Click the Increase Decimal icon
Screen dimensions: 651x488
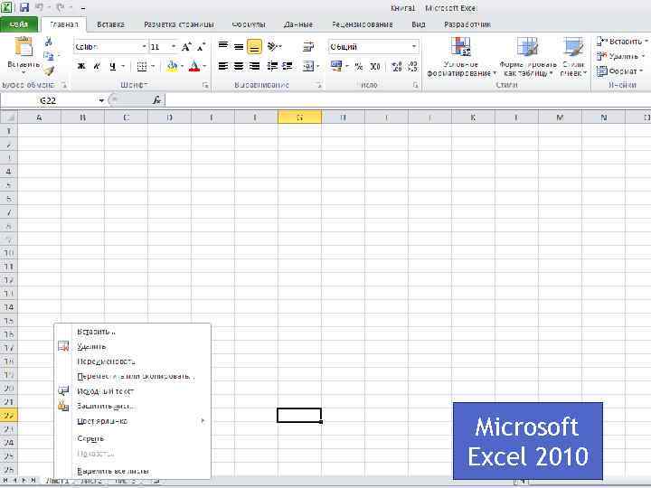pyautogui.click(x=397, y=66)
